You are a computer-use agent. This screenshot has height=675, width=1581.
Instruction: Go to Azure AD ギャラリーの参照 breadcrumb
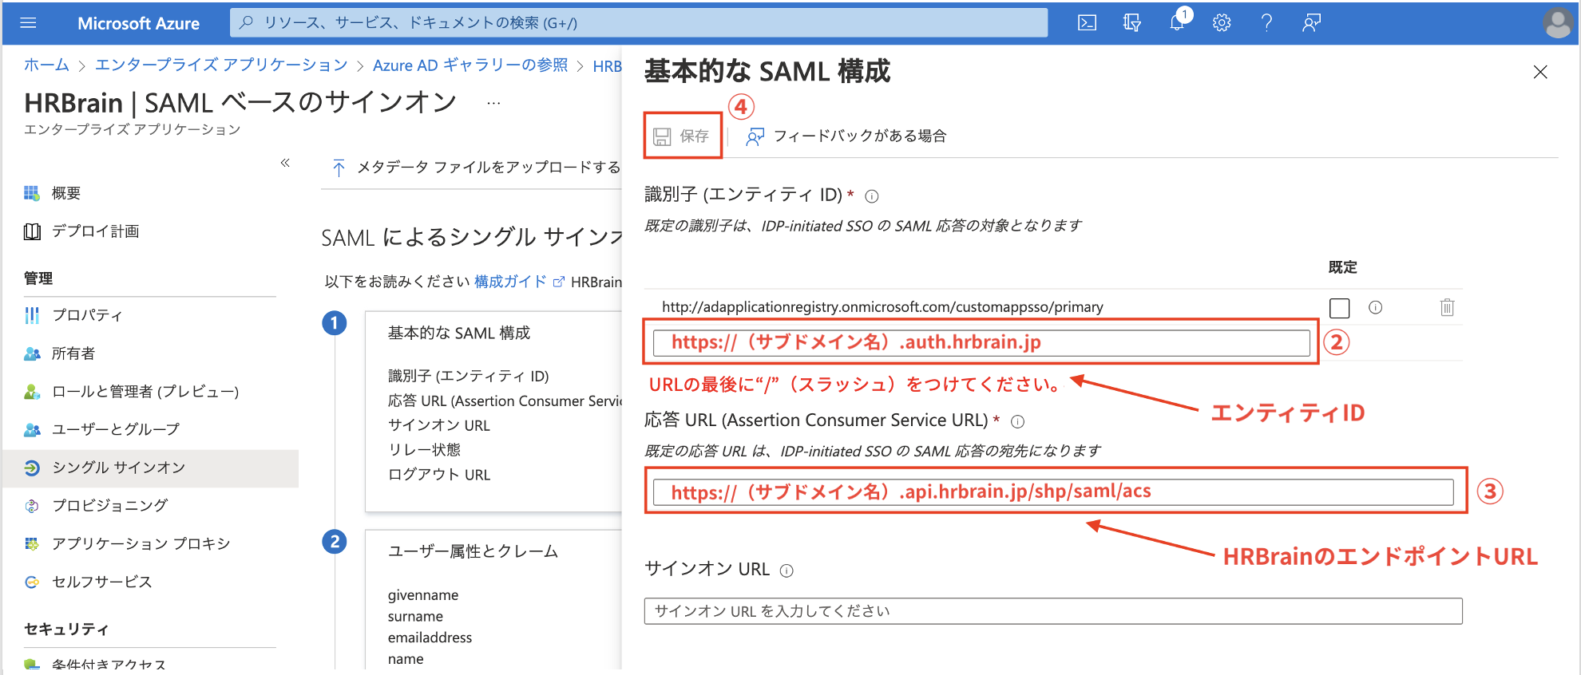click(470, 65)
